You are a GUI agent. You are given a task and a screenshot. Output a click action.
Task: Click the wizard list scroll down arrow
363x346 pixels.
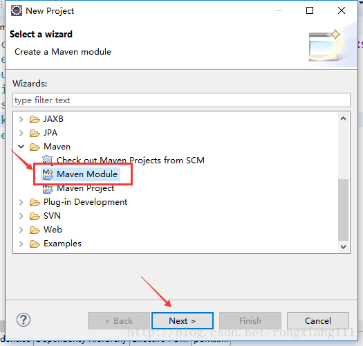(344, 246)
